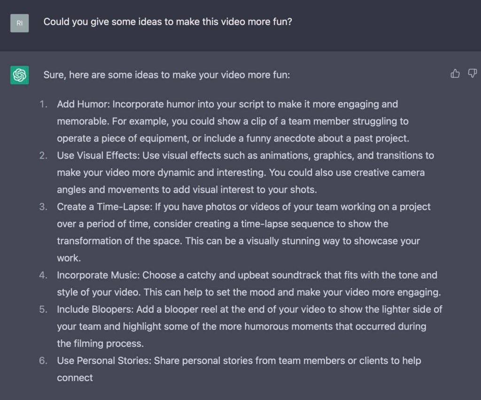The height and width of the screenshot is (400, 481).
Task: Click the 'Use Visual Effects' list item
Action: (x=245, y=173)
